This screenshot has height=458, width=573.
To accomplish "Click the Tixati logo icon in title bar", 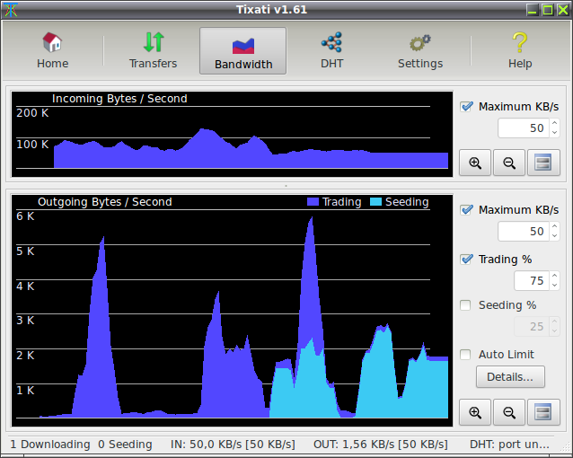I will click(10, 10).
